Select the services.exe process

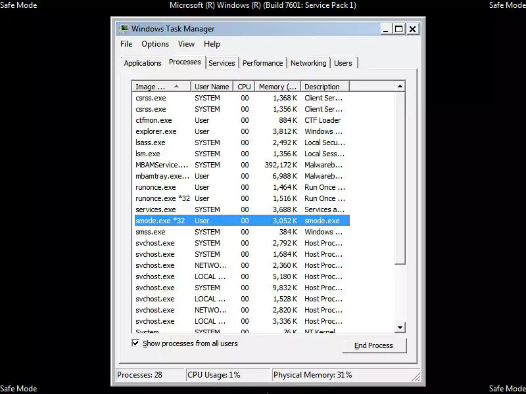[241, 209]
